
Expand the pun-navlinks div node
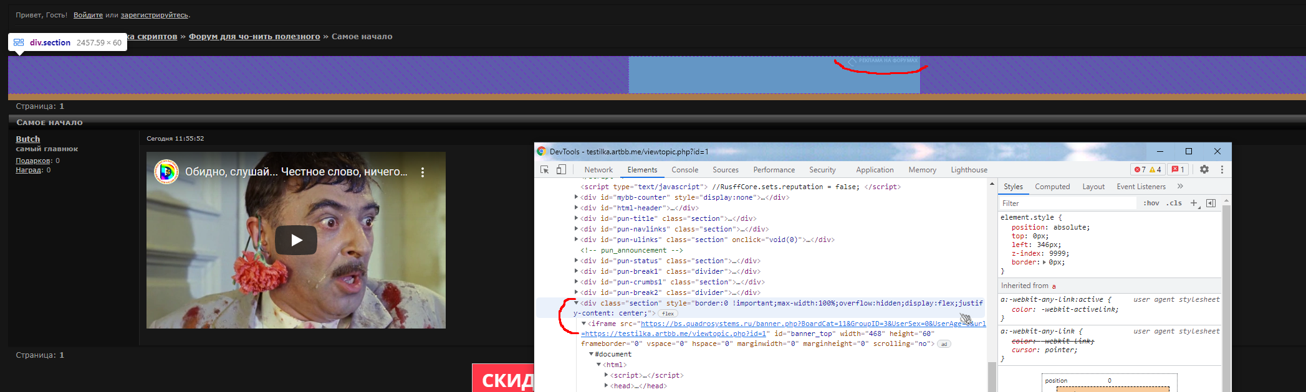click(576, 229)
